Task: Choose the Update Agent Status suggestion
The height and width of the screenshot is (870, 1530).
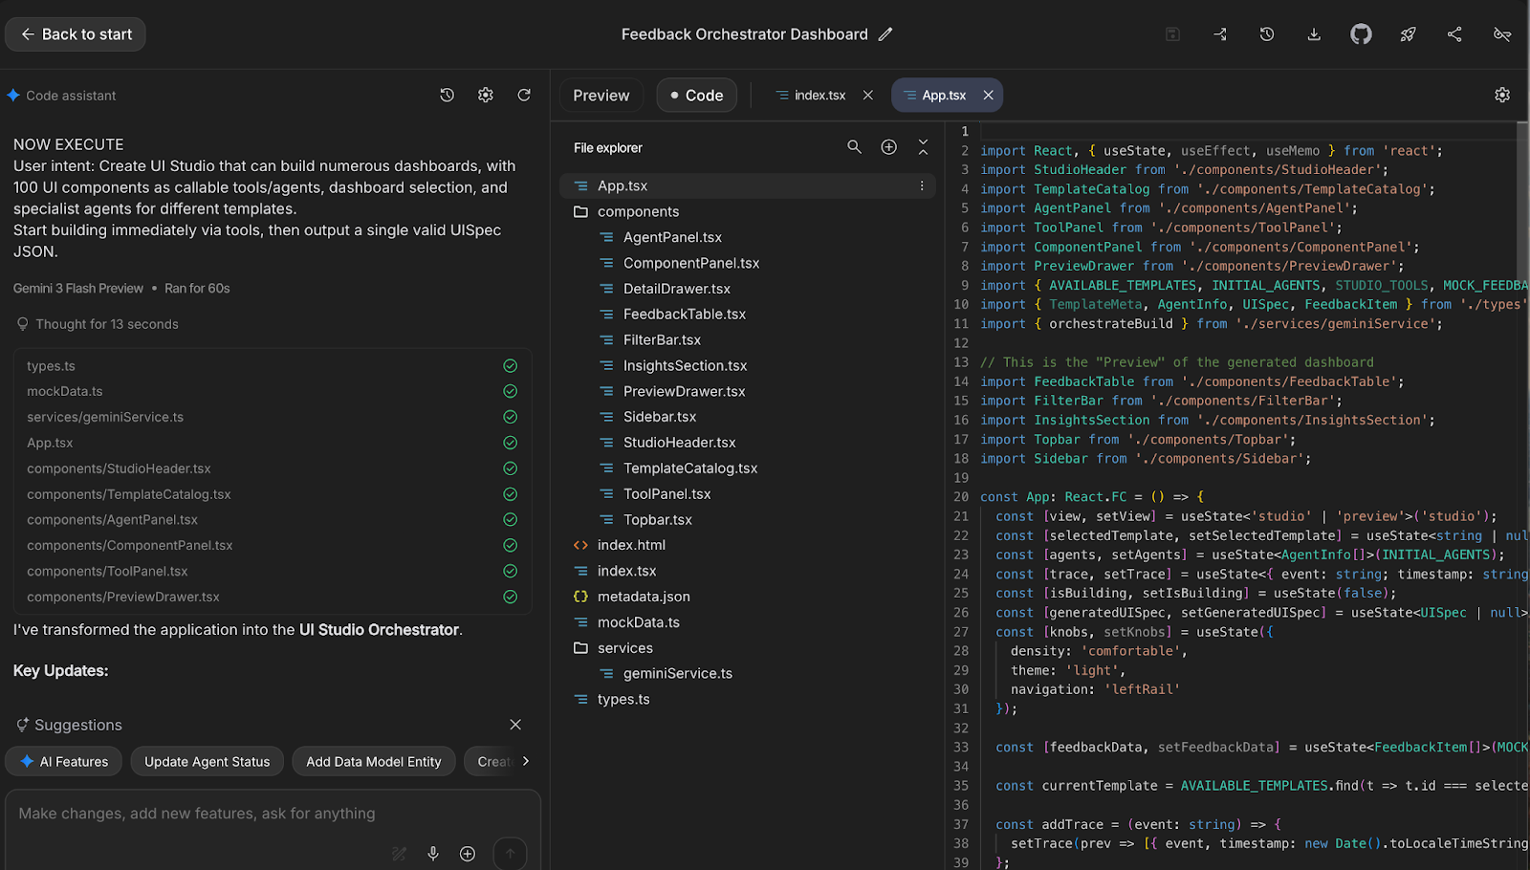Action: [x=207, y=761]
